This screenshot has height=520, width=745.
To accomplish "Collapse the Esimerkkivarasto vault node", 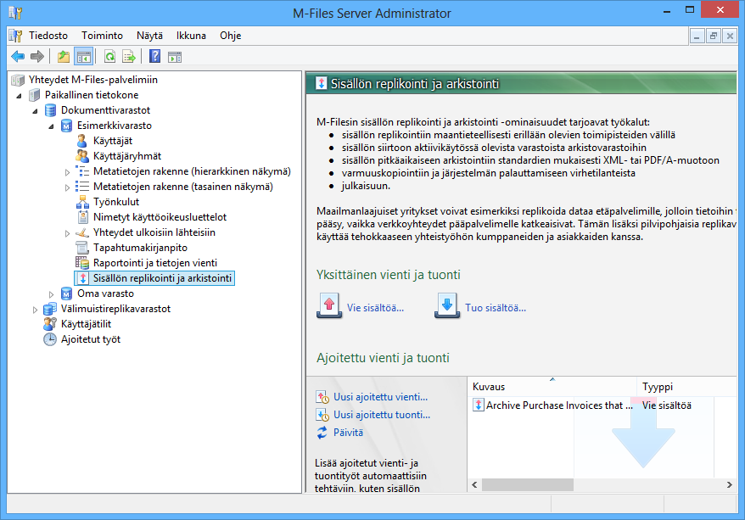I will pos(51,126).
